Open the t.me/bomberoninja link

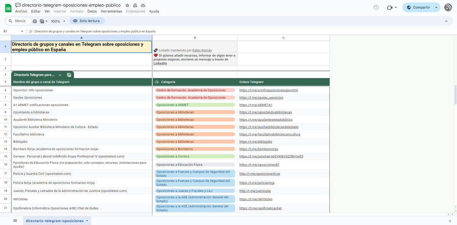tap(259, 149)
